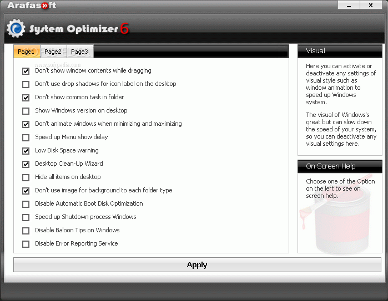Check Hide all items on desktop
The width and height of the screenshot is (388, 301).
point(26,177)
